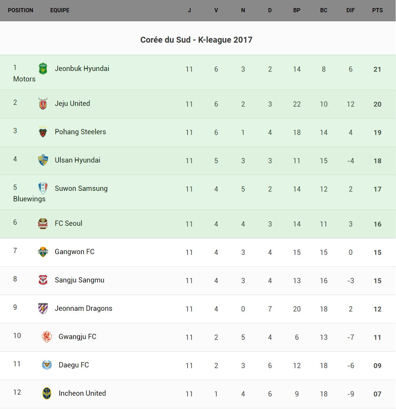396x409 pixels.
Task: Select the DIF column header
Action: [350, 10]
